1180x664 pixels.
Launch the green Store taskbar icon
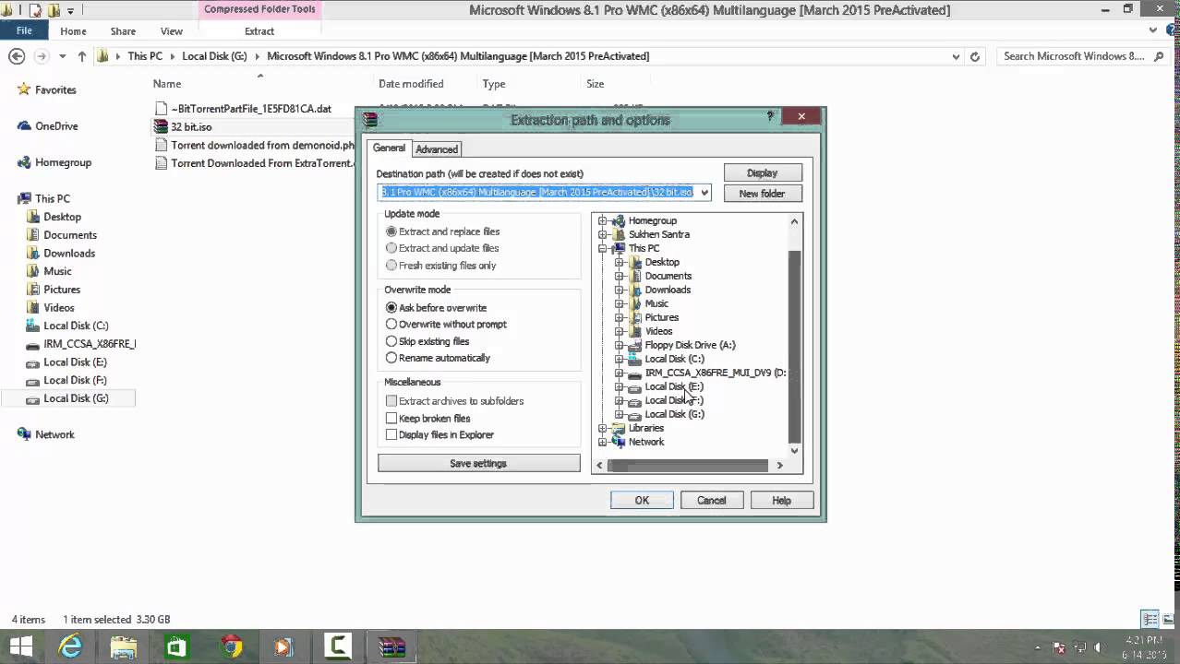[x=176, y=646]
